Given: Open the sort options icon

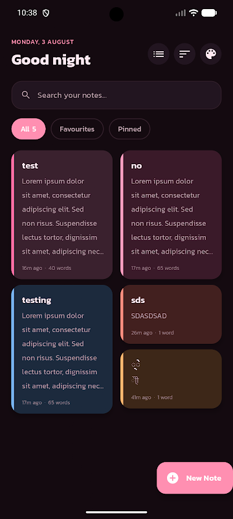Looking at the screenshot, I should 184,54.
